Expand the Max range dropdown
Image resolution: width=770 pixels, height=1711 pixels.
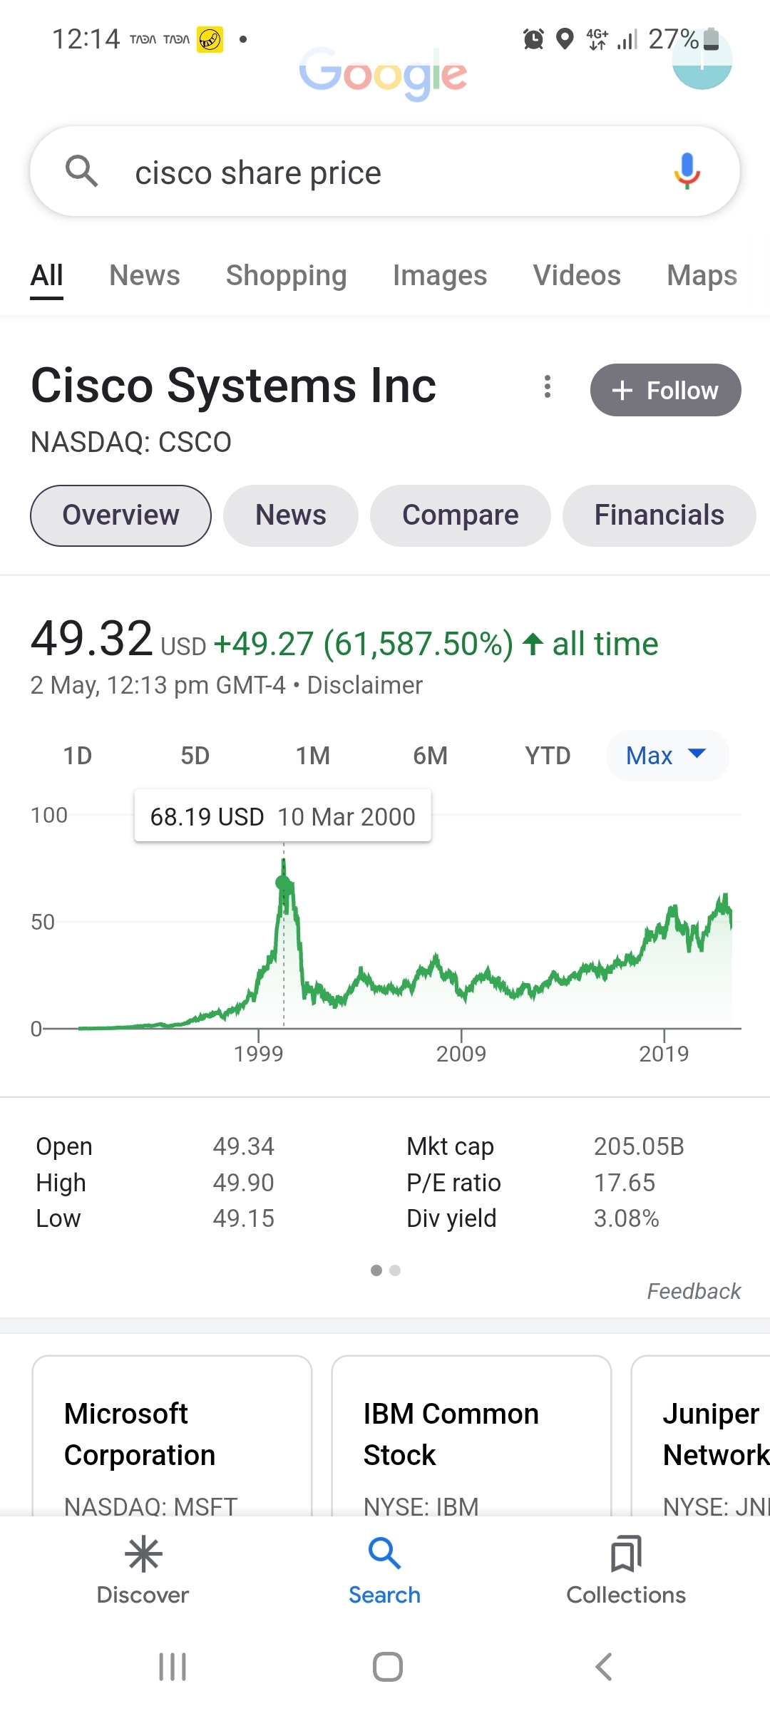[667, 756]
